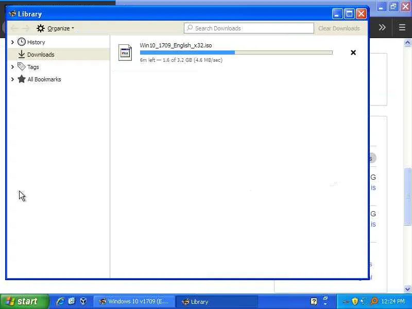Focus the Search Downloads field

point(249,28)
